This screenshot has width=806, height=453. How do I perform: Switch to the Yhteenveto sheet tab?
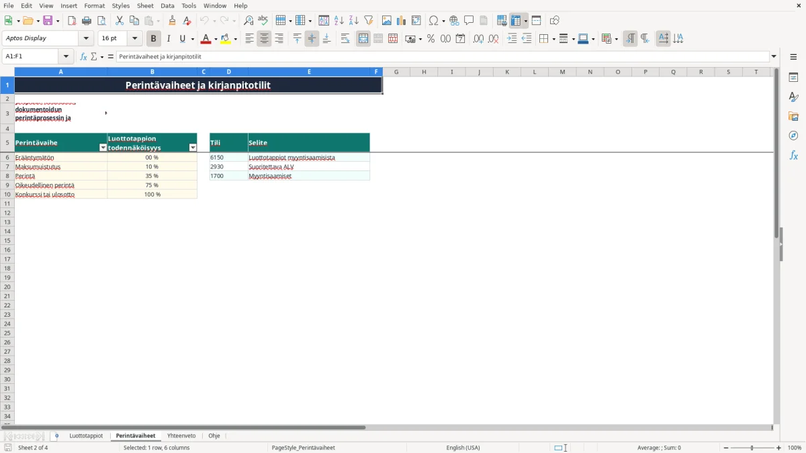tap(181, 436)
